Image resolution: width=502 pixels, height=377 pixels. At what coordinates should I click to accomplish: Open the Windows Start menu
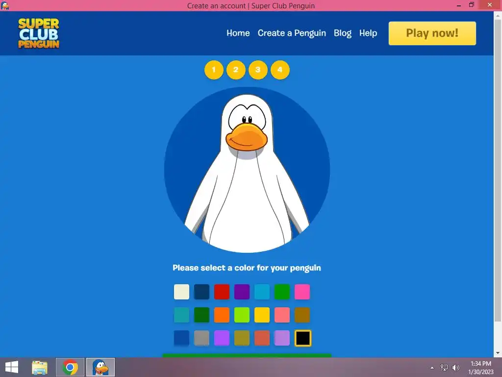point(12,367)
